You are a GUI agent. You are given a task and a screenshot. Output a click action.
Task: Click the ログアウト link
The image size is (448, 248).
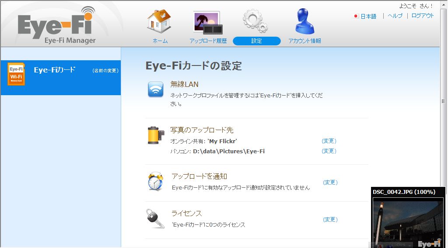coord(422,16)
